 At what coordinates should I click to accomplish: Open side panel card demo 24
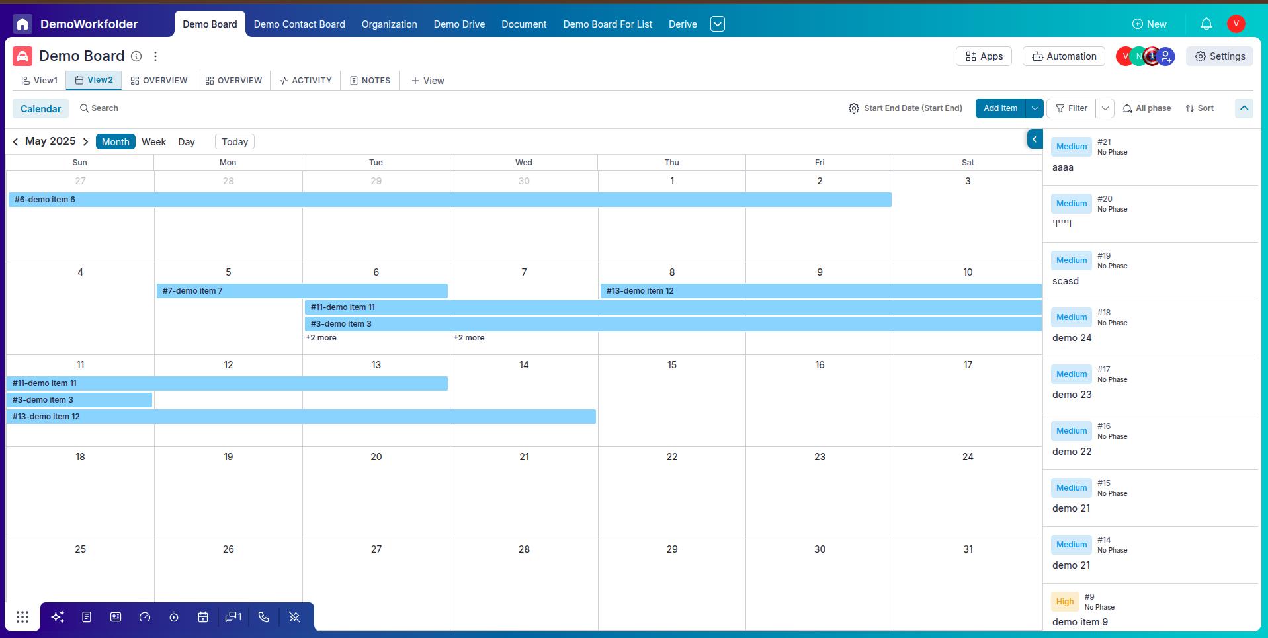pos(1150,327)
